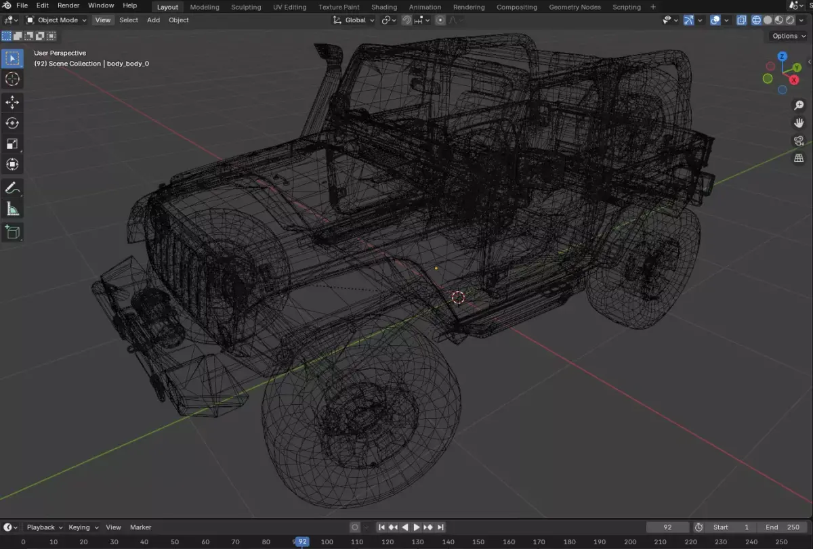Add a new workspace tab
Image resolution: width=813 pixels, height=549 pixels.
pos(653,7)
